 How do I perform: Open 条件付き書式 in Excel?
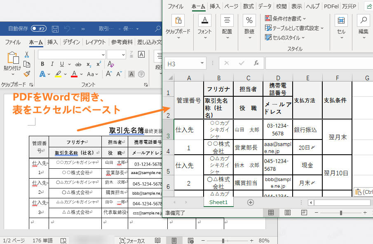286,18
